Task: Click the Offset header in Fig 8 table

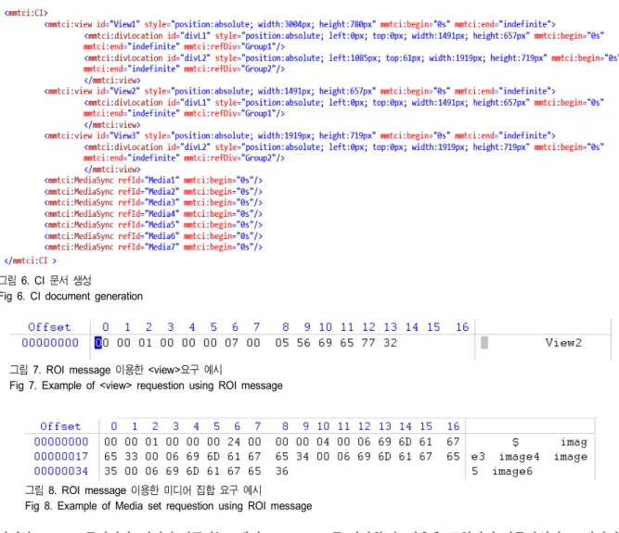Action: pyautogui.click(x=60, y=426)
